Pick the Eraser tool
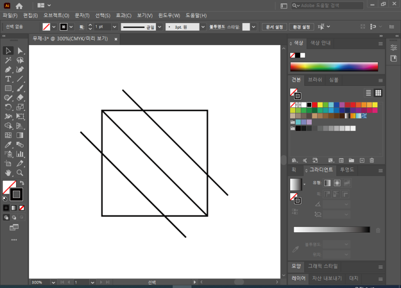 tap(20, 97)
